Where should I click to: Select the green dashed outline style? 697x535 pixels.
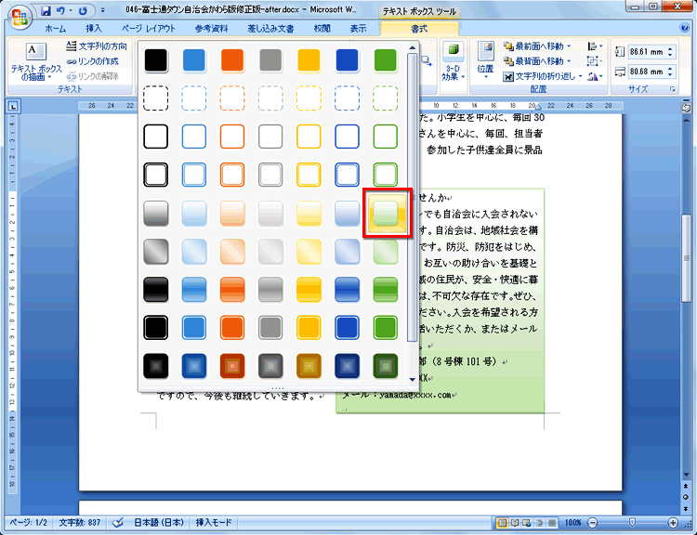point(385,98)
